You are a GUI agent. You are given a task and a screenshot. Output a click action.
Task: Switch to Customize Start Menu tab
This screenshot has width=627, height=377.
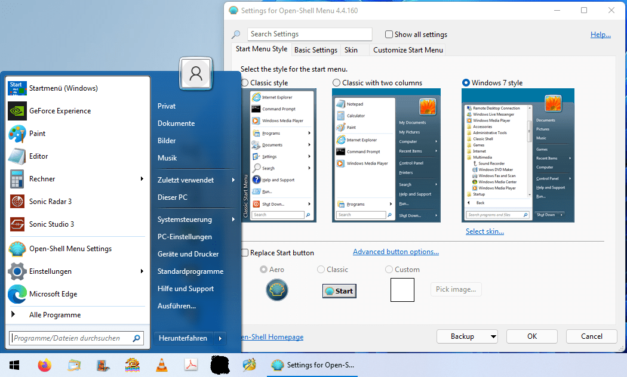tap(408, 50)
